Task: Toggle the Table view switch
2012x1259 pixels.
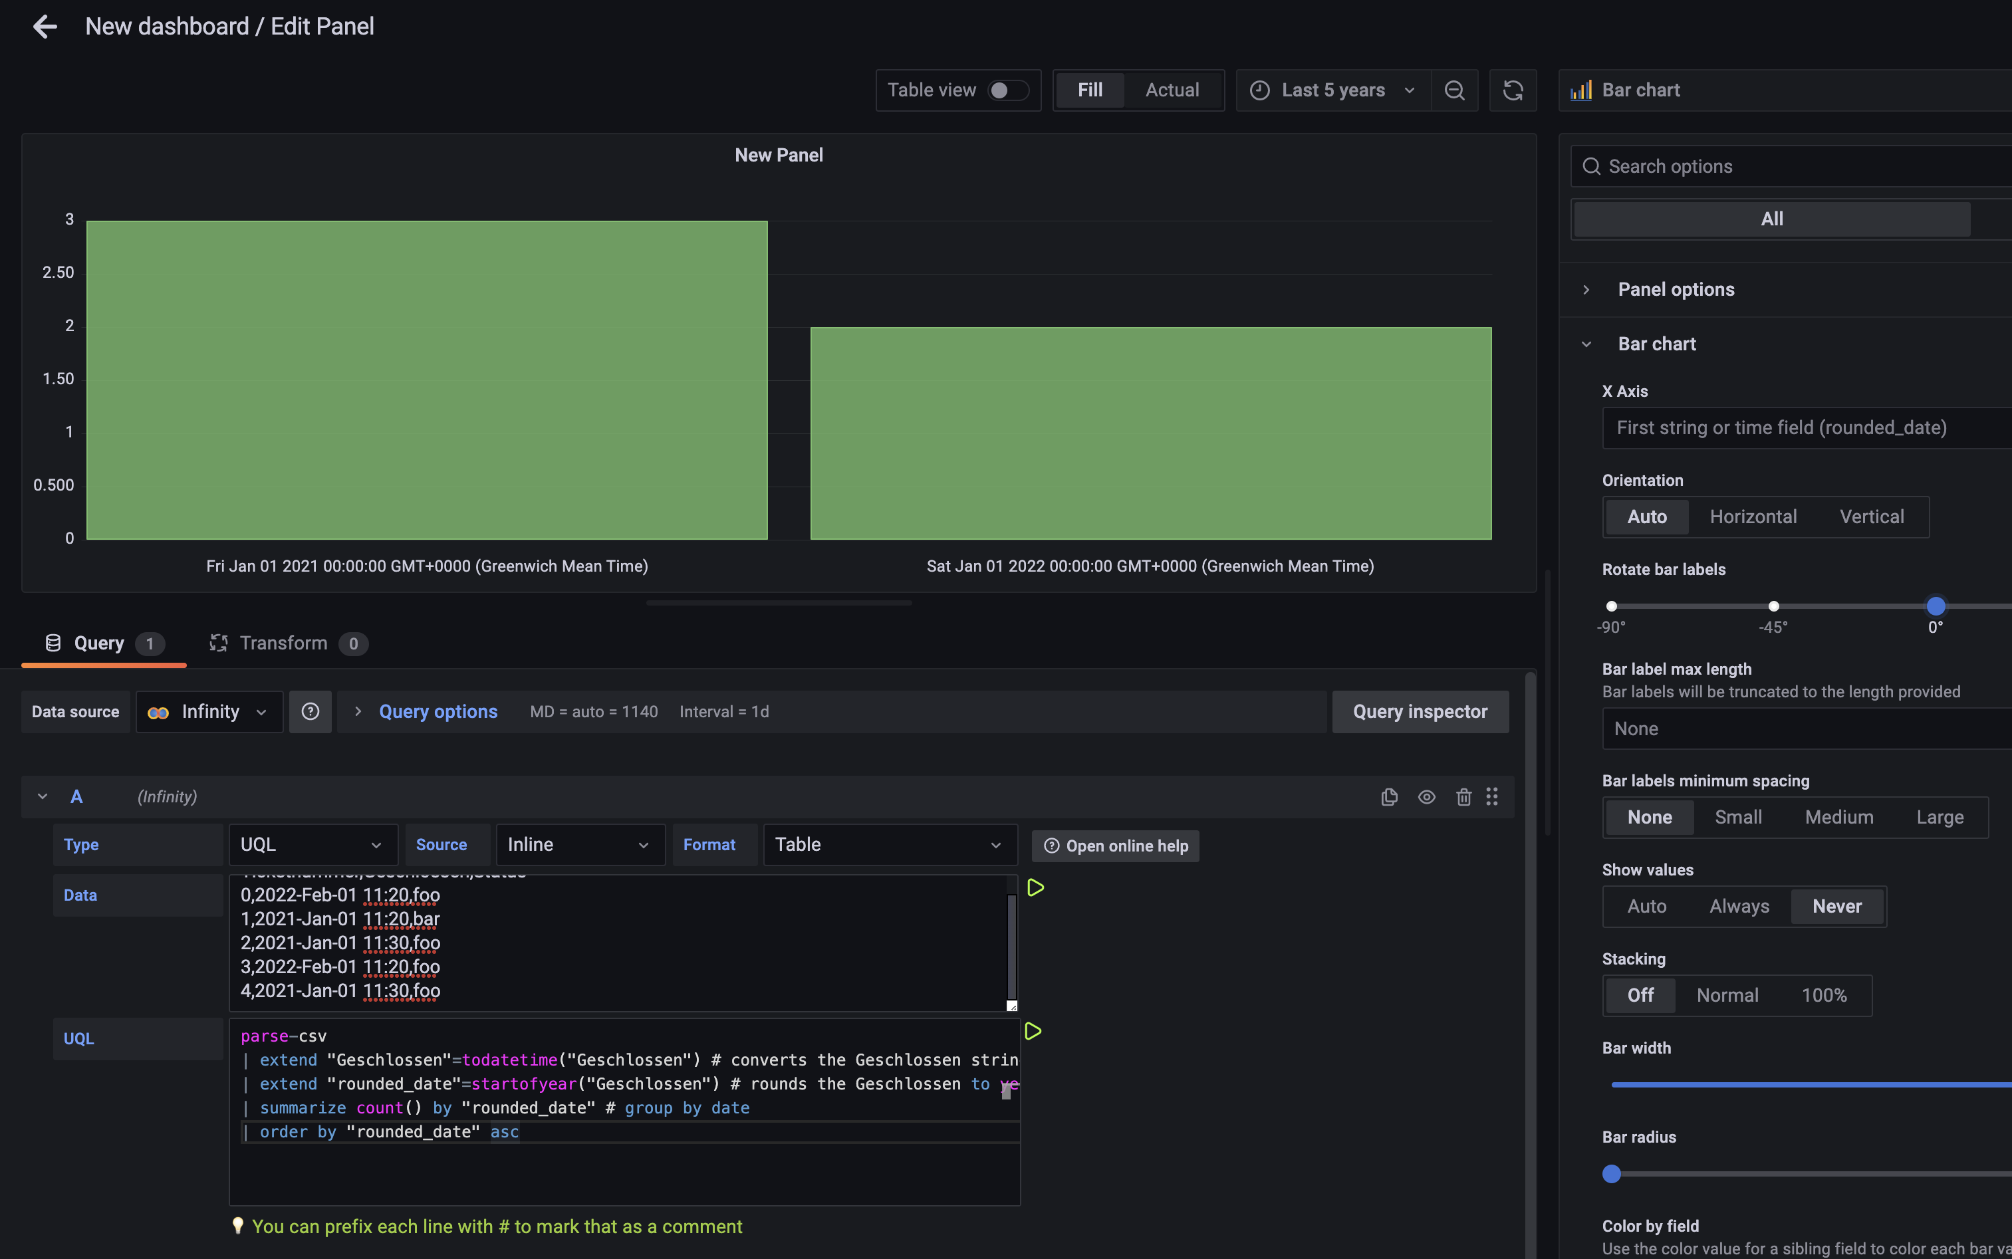Action: [x=1008, y=90]
